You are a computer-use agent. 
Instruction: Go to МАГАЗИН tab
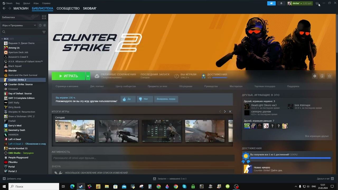click(x=21, y=8)
